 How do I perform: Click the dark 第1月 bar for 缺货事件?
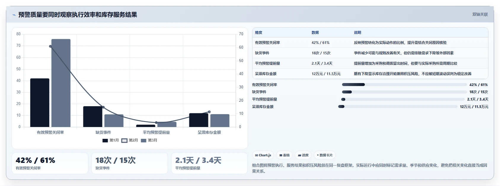point(93,117)
